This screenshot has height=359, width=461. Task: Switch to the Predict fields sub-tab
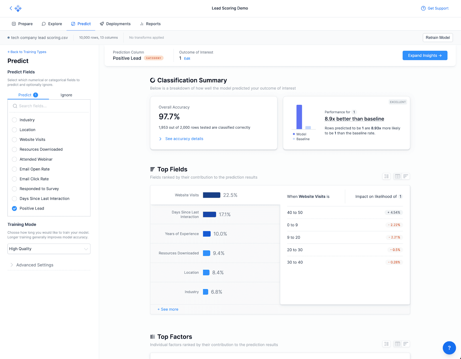tap(28, 95)
